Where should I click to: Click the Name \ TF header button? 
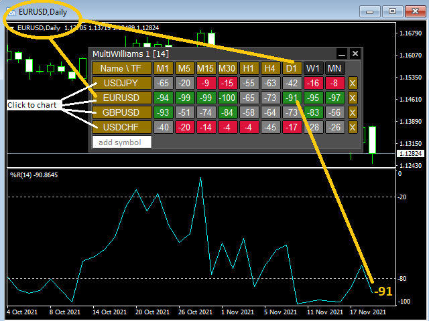coord(122,68)
